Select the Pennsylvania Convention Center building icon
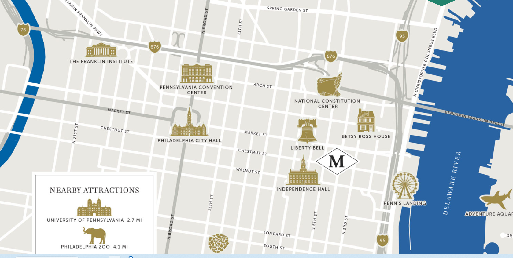Image resolution: width=513 pixels, height=258 pixels. pos(197,73)
